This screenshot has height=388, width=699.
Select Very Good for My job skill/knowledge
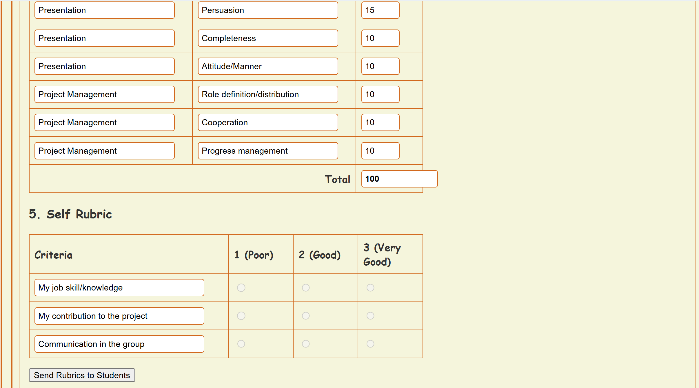[x=370, y=288]
